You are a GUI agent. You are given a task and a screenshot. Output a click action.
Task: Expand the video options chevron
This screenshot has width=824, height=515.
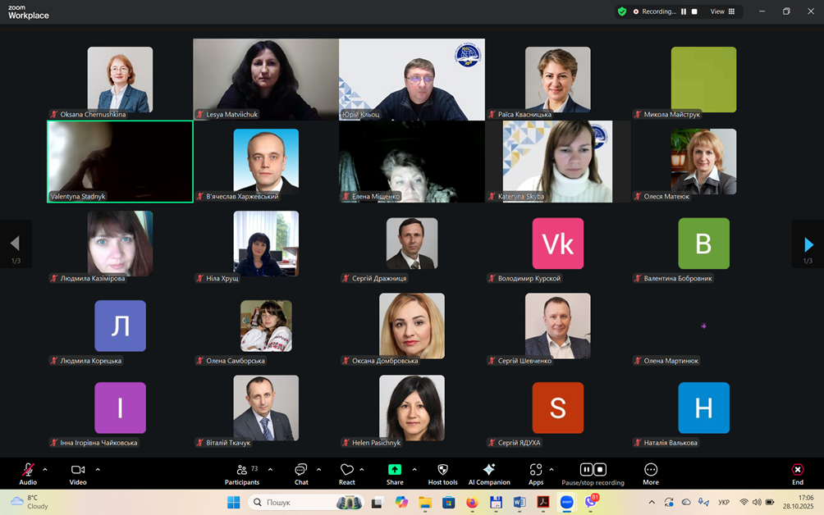click(98, 470)
